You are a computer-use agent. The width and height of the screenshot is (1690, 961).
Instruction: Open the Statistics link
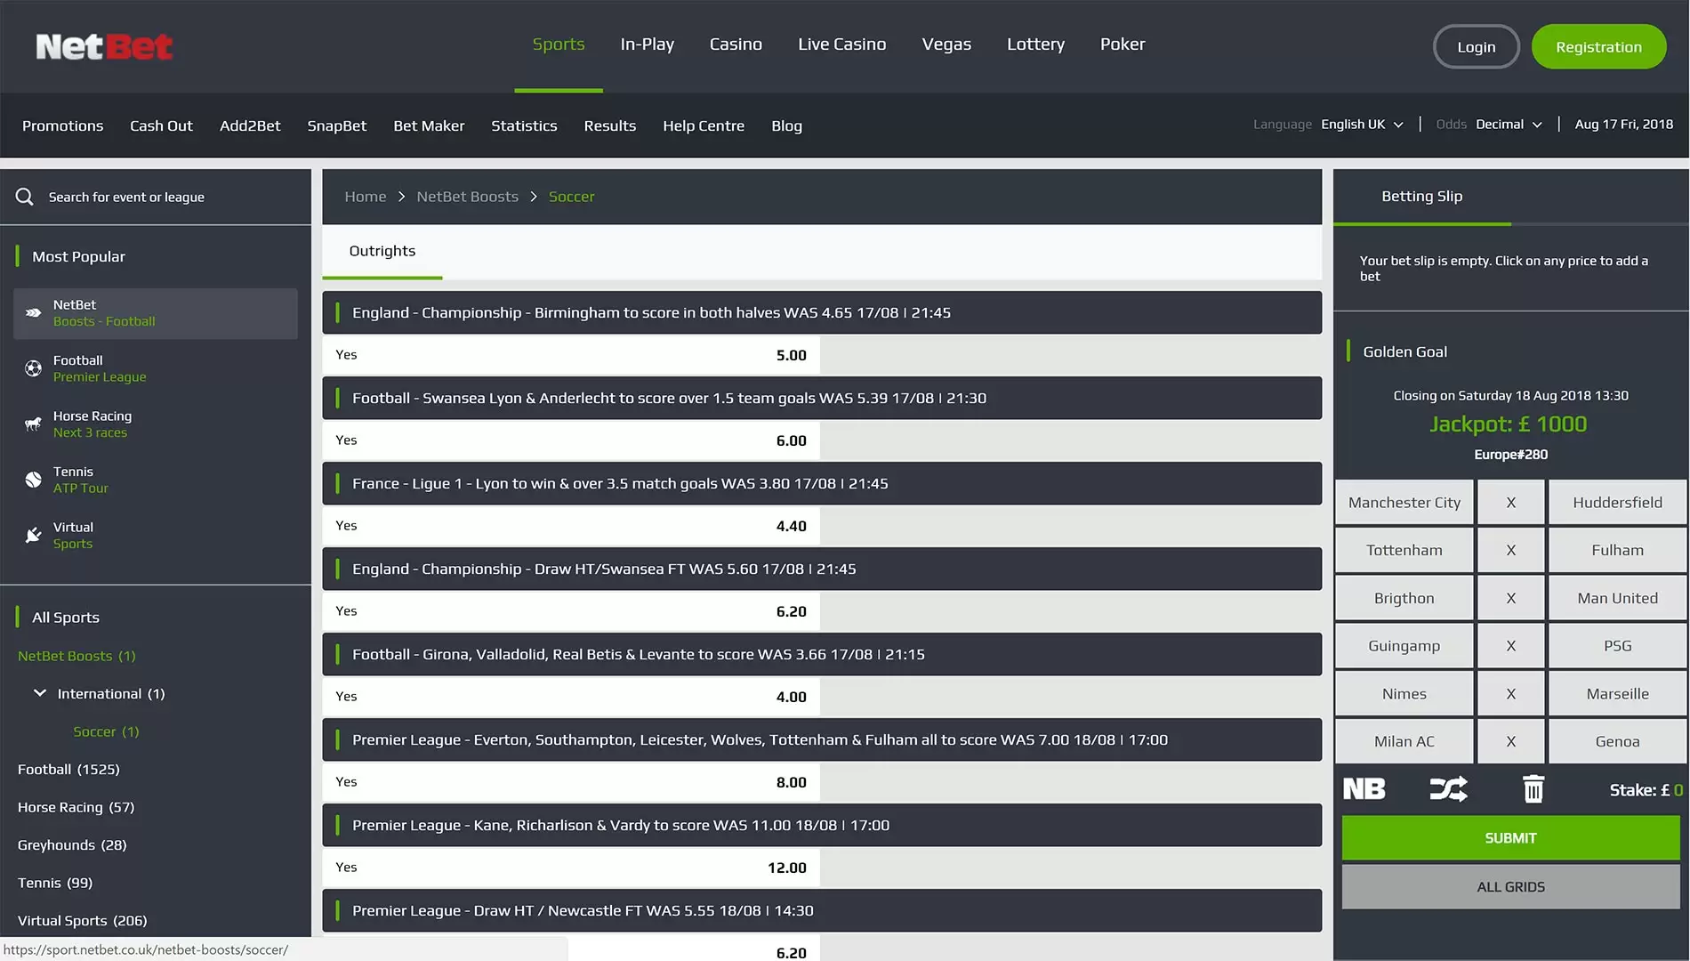(x=524, y=125)
